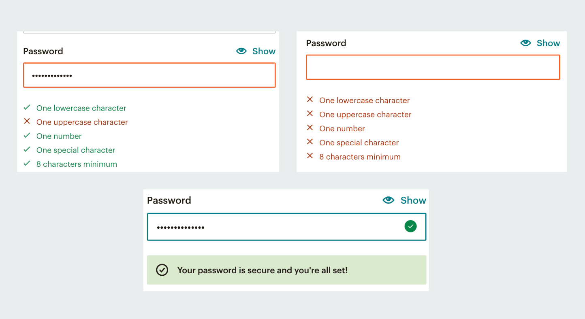Click green check beside One lowercase character
The image size is (585, 319).
pos(27,108)
